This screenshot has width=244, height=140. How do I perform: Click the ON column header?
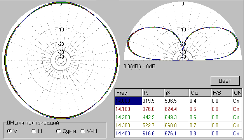(237, 93)
